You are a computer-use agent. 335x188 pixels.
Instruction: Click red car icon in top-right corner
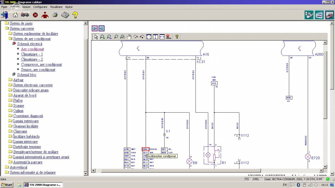pyautogui.click(x=330, y=15)
